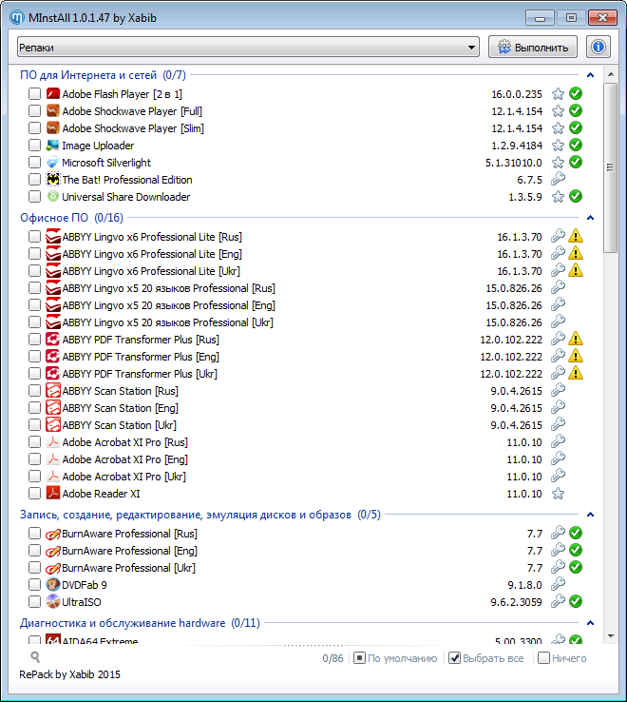Click the UltraISO disc app icon
This screenshot has height=702, width=627.
pyautogui.click(x=53, y=602)
